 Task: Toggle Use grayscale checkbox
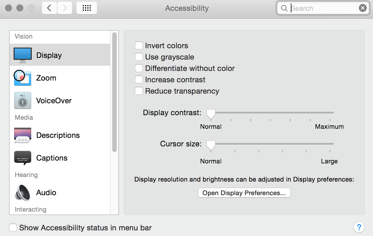pyautogui.click(x=139, y=57)
